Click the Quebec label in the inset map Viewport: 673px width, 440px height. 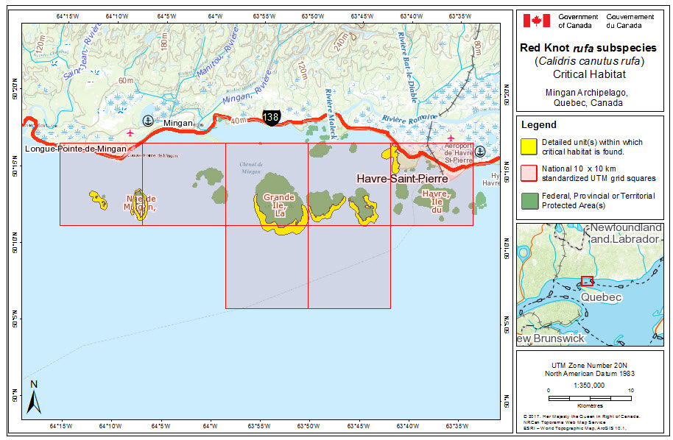click(x=602, y=297)
